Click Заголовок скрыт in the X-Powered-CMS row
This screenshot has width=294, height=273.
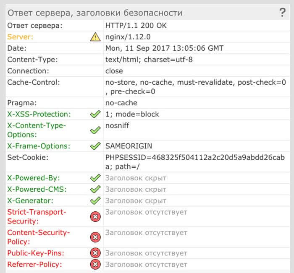(x=136, y=189)
